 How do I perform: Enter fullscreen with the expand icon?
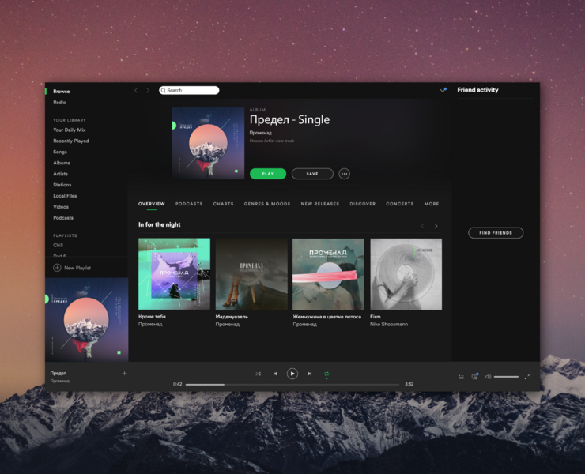[526, 377]
